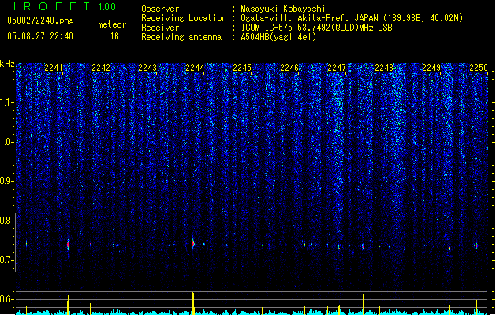This screenshot has width=496, height=315.
Task: Click the meteor count value 16
Action: point(114,36)
